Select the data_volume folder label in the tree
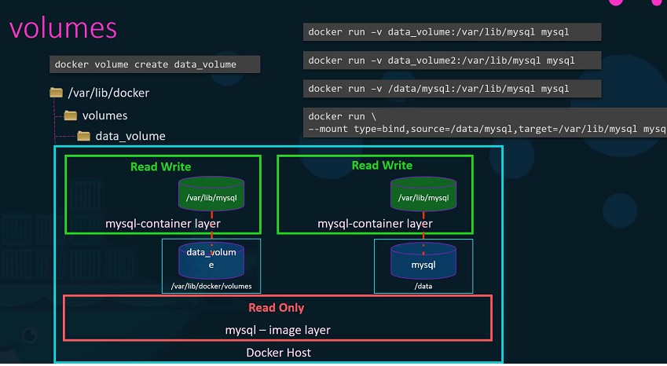This screenshot has height=366, width=667. tap(130, 136)
